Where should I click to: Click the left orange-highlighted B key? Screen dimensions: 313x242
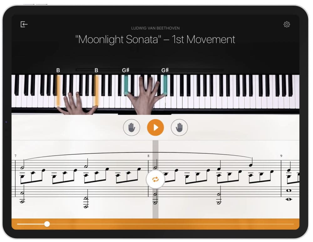tap(58, 91)
